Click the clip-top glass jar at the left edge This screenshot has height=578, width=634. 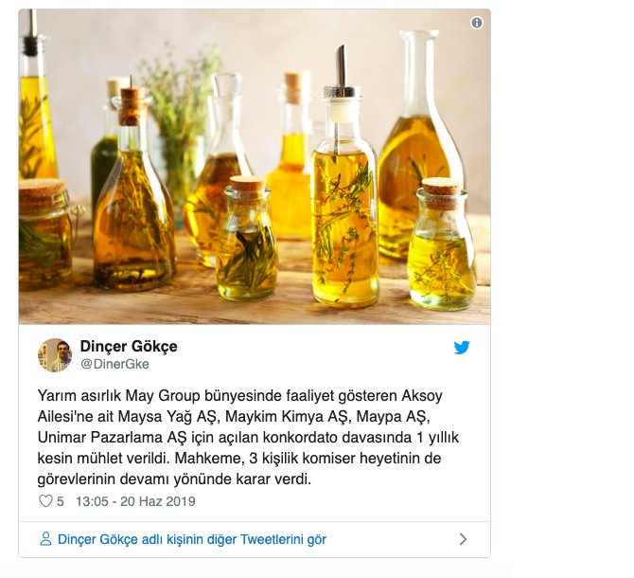[46, 234]
